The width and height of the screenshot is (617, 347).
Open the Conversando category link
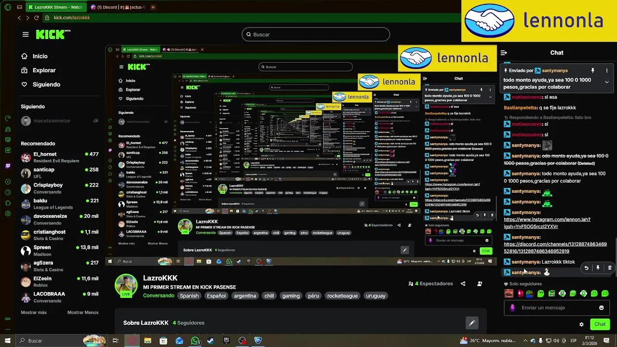(x=159, y=296)
